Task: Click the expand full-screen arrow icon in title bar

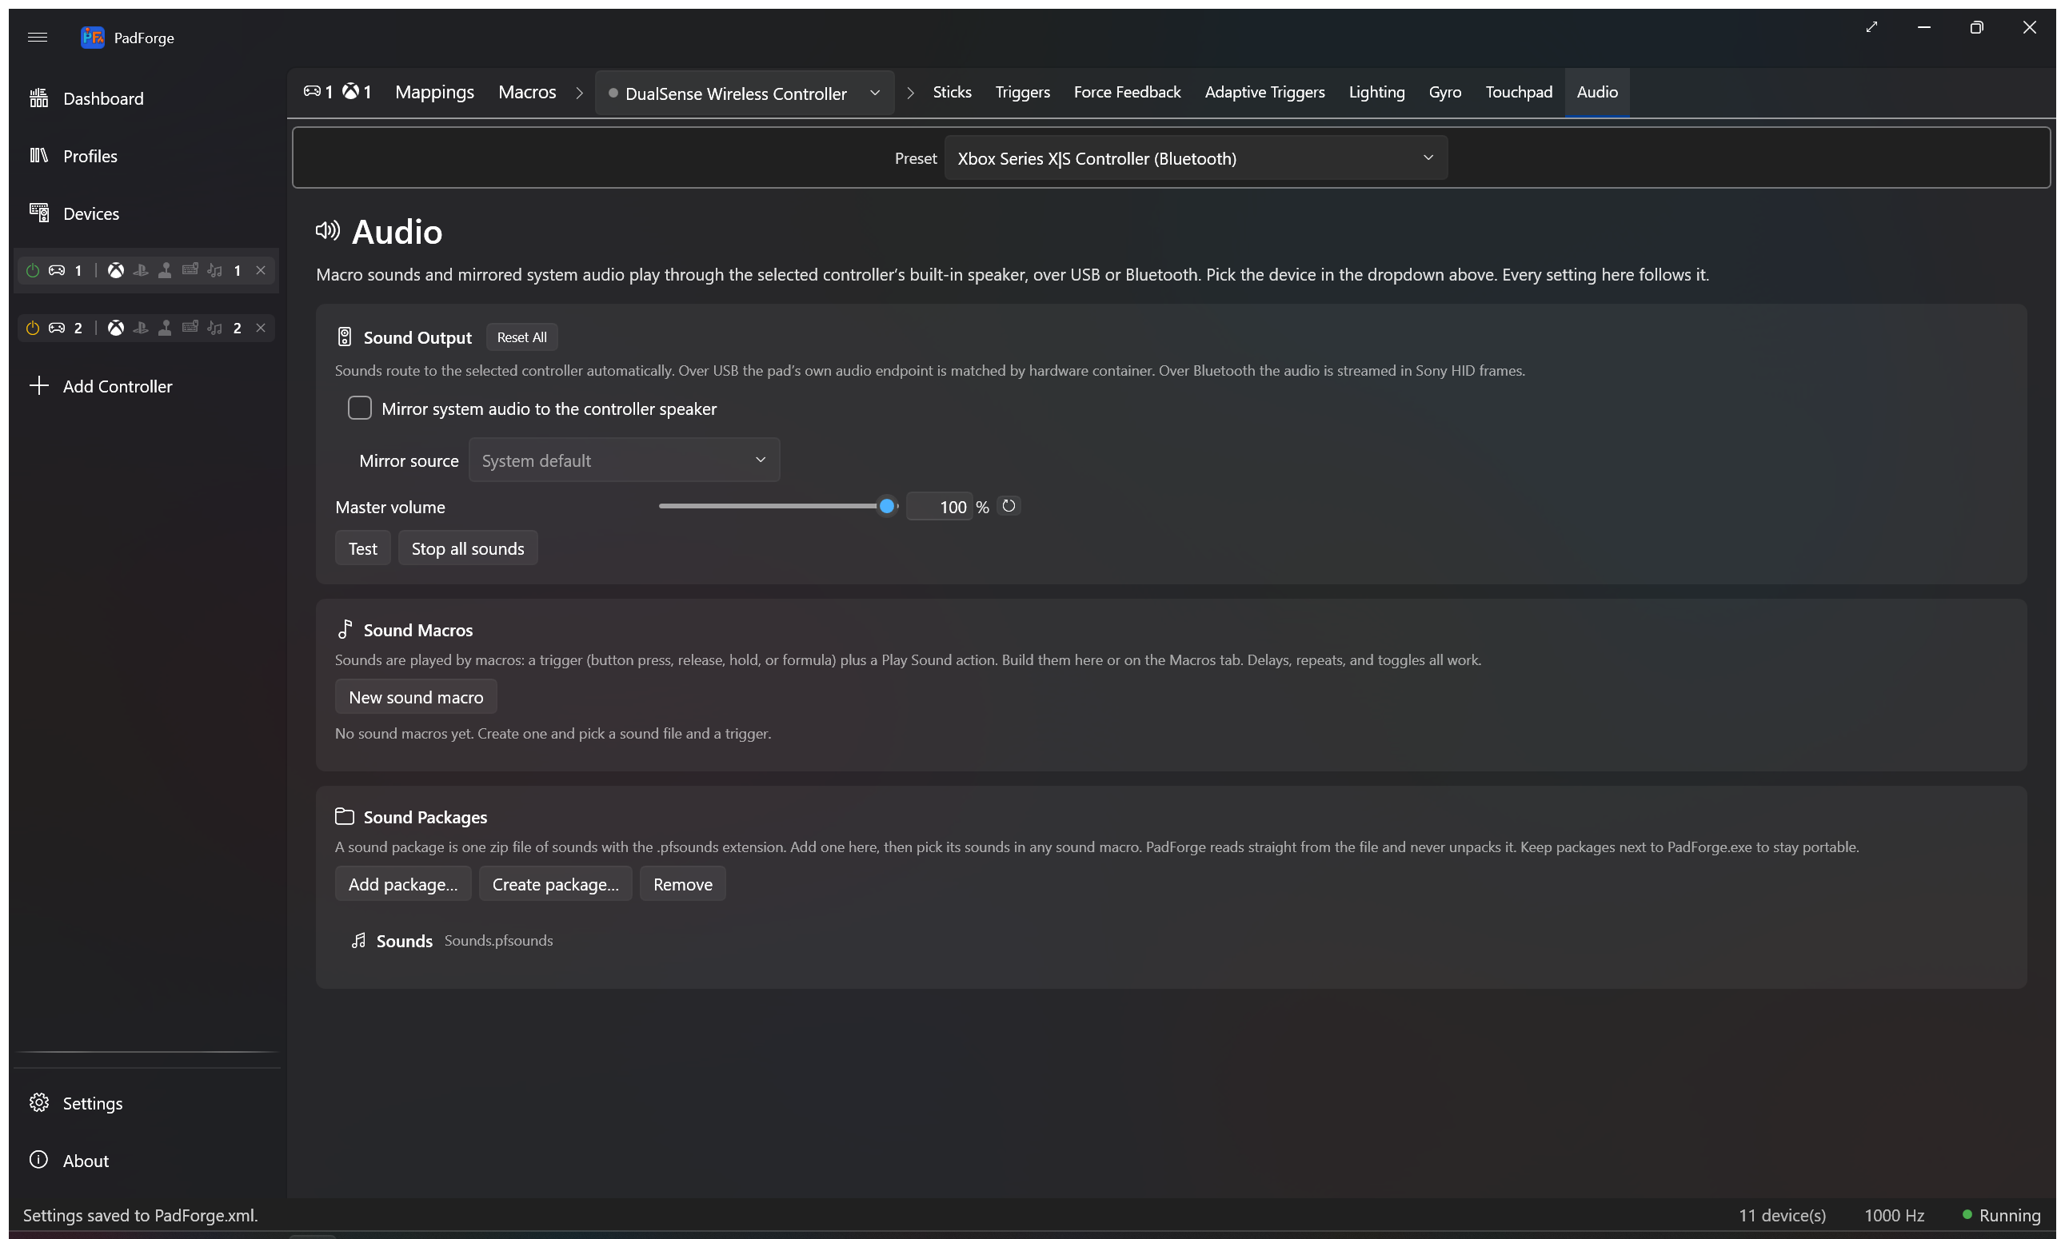Action: click(1871, 27)
